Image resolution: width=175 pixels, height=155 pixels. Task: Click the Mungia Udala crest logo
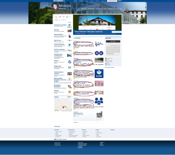pyautogui.click(x=55, y=7)
